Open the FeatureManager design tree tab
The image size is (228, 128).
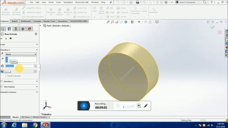3,29
